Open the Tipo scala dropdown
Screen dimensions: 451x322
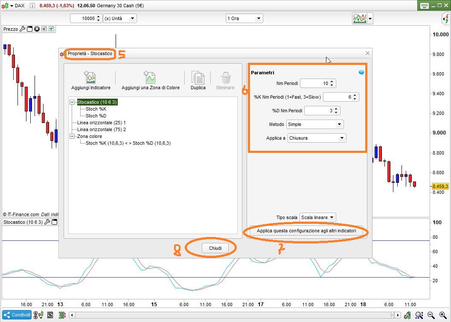tap(317, 217)
